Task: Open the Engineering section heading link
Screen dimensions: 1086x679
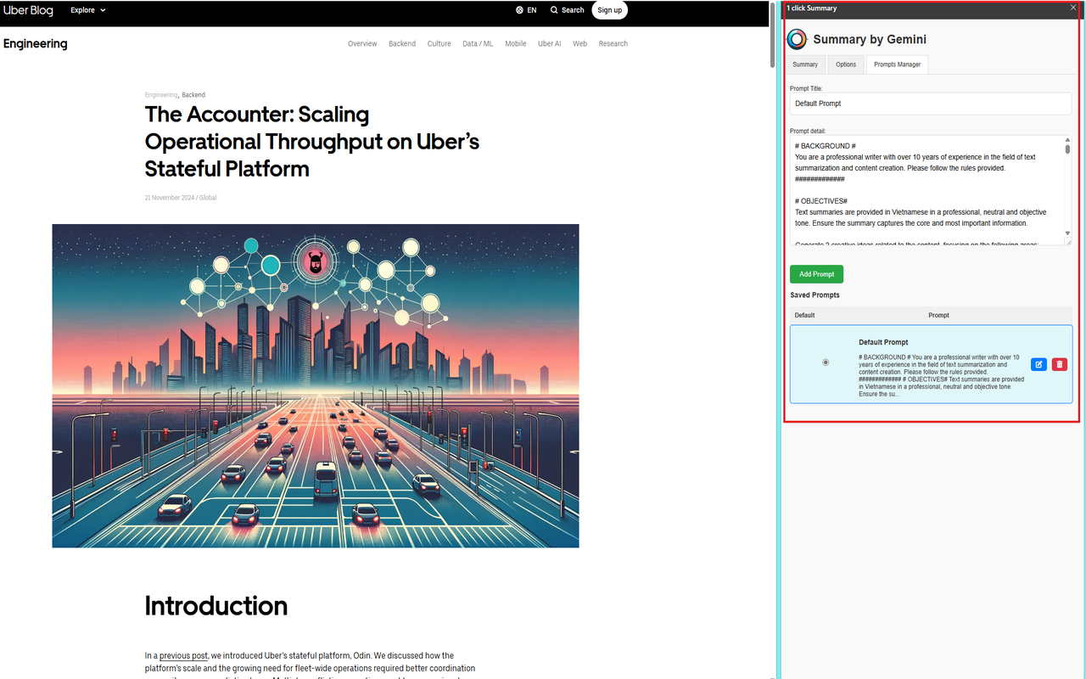Action: click(36, 43)
